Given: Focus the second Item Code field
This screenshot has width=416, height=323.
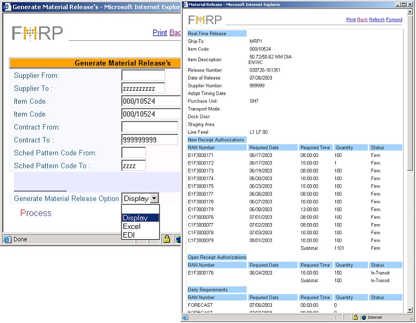Looking at the screenshot, I should point(151,114).
